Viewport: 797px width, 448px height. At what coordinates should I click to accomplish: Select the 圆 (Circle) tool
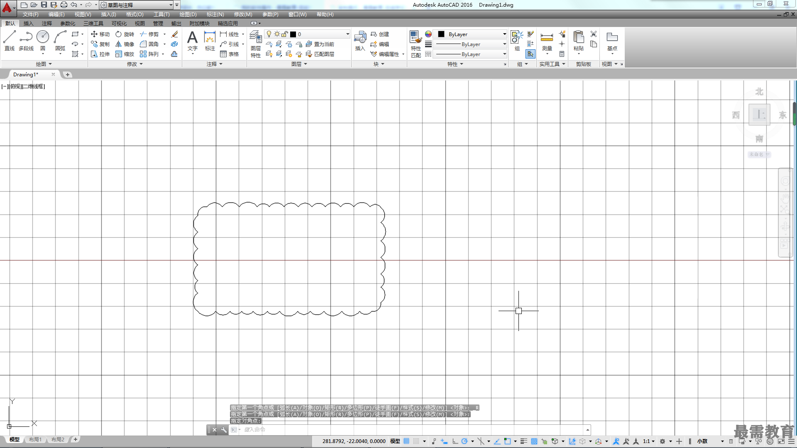click(x=43, y=41)
